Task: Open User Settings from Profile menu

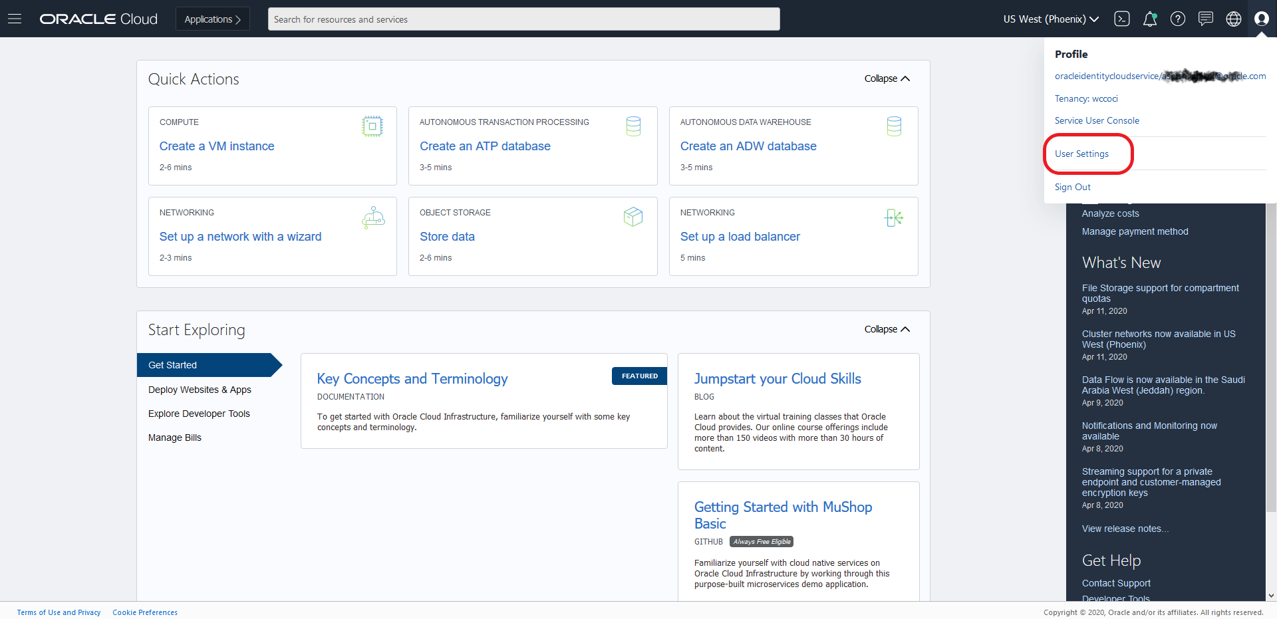Action: click(x=1081, y=154)
